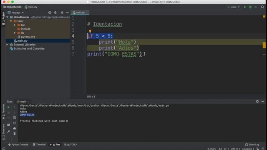Click the 'COMO ESTAS' output line

point(27,115)
